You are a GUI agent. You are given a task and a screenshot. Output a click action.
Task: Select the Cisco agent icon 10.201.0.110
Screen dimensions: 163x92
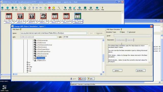pyautogui.click(x=66, y=16)
